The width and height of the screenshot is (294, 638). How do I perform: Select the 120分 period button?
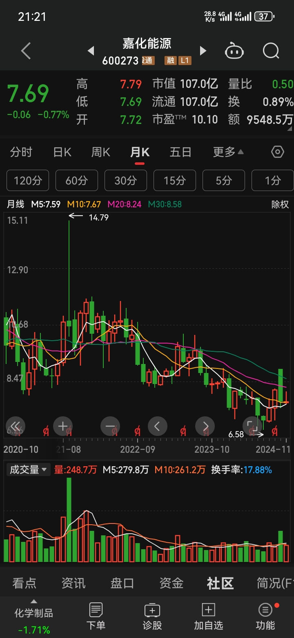(x=28, y=180)
